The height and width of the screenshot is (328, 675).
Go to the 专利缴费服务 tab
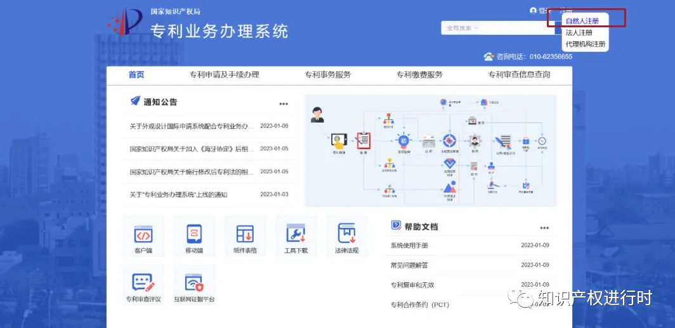[420, 75]
